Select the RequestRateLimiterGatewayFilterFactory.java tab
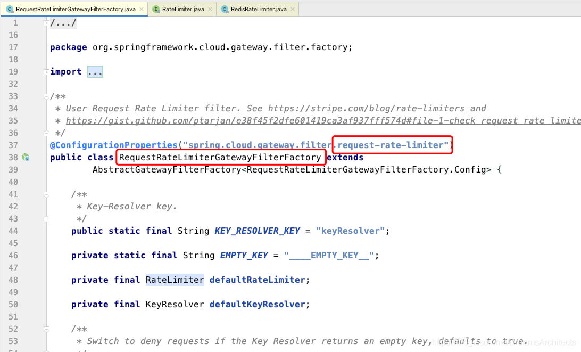Viewport: 581px width, 352px height. [x=74, y=9]
